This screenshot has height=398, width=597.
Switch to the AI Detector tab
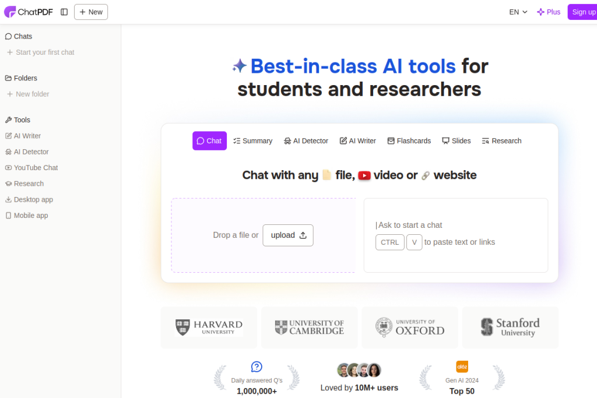click(305, 141)
